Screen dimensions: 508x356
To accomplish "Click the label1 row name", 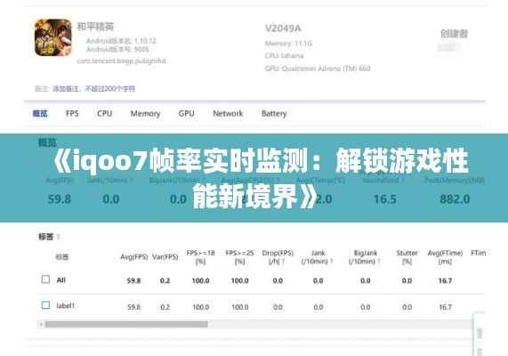I will click(66, 306).
